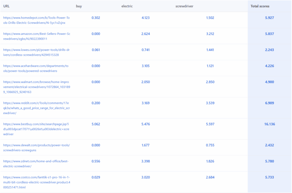This screenshot has width=292, height=193.
Task: Select total score 2.243
Action: pyautogui.click(x=270, y=50)
